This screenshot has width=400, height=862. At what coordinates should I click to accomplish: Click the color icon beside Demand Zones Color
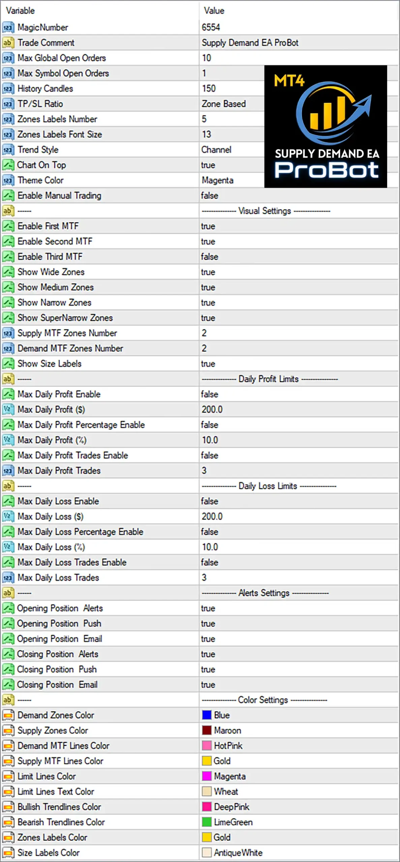click(8, 715)
